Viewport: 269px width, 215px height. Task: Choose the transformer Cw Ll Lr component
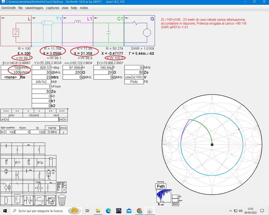coord(40,186)
